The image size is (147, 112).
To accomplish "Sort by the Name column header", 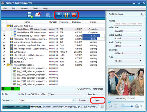I will point(27,22).
